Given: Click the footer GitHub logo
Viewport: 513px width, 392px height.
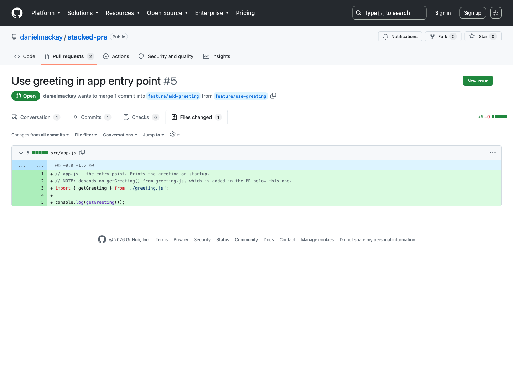Looking at the screenshot, I should click(x=102, y=239).
